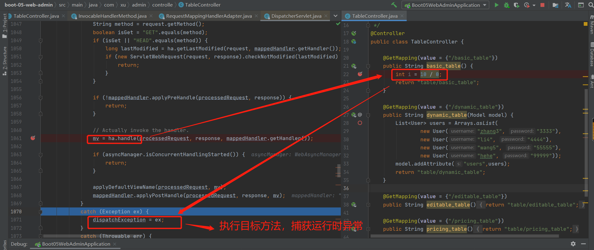This screenshot has width=594, height=250.
Task: Switch to left TableController.java tab
Action: [36, 16]
